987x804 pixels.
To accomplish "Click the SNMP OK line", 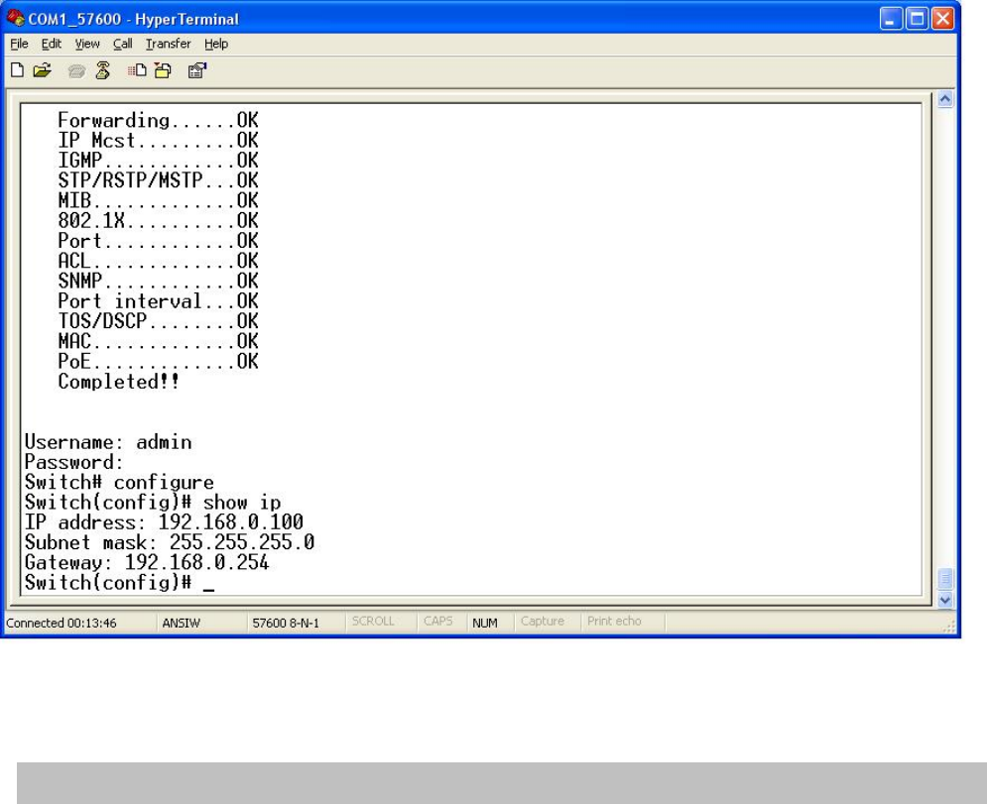I will 158,281.
